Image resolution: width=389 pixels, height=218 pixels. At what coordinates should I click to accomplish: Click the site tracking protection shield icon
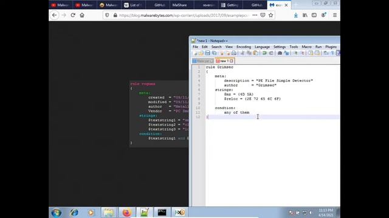107,15
